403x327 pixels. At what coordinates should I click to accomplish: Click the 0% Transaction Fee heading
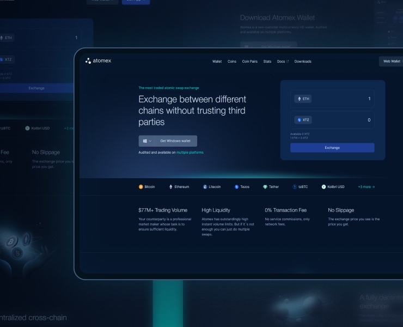286,210
